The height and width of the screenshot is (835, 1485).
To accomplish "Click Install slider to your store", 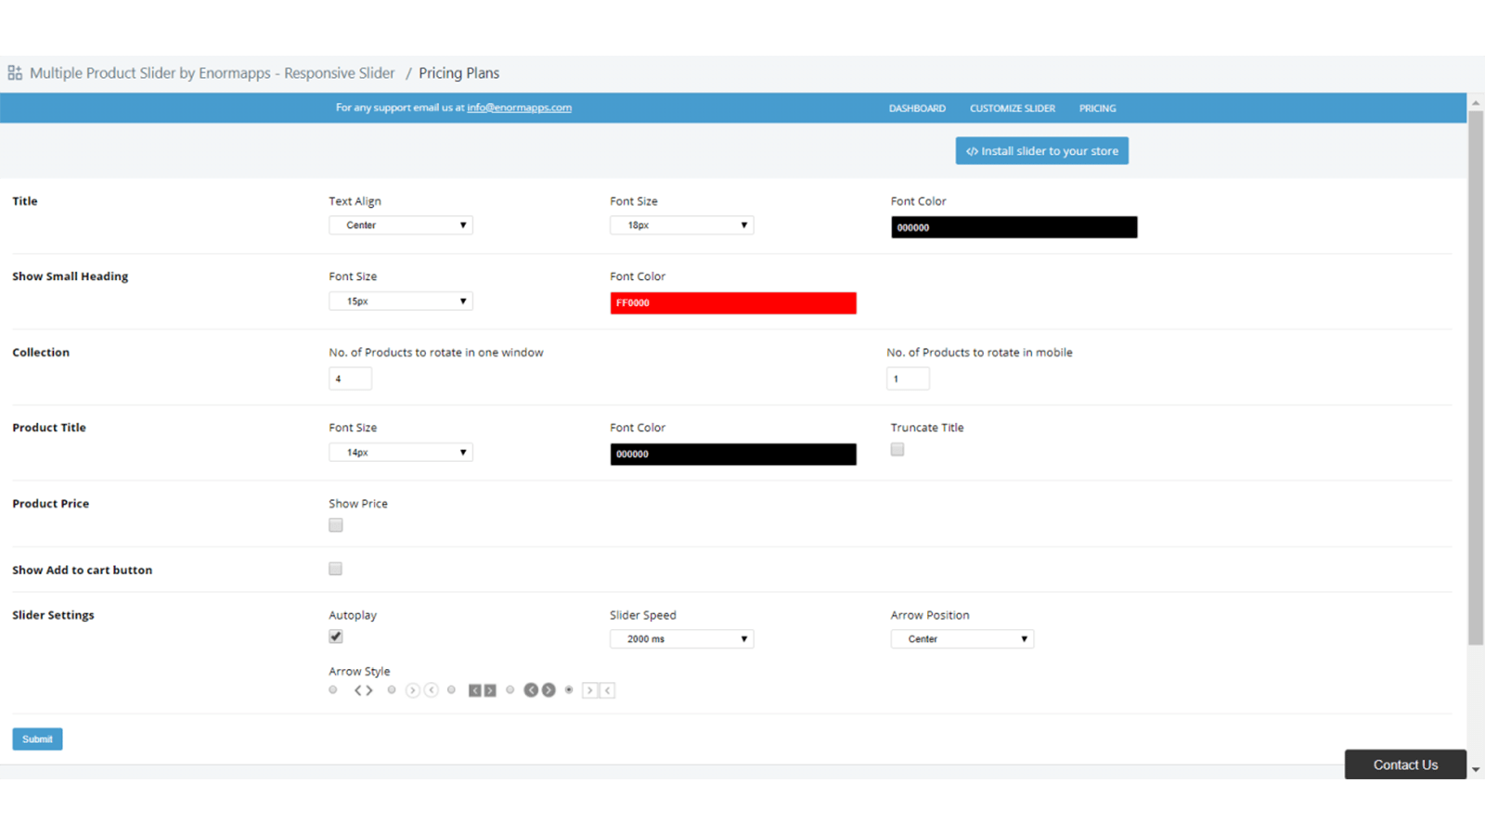I will tap(1041, 151).
